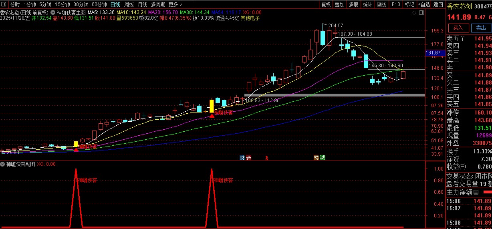The image size is (492, 229).
Task: Open the 更多 periods dropdown
Action: (174, 4)
